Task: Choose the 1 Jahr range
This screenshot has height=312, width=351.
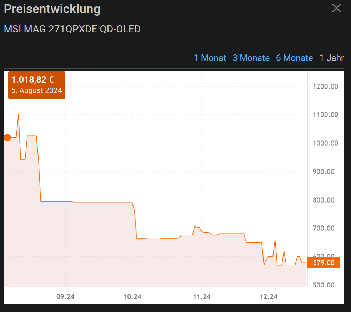Action: point(332,58)
